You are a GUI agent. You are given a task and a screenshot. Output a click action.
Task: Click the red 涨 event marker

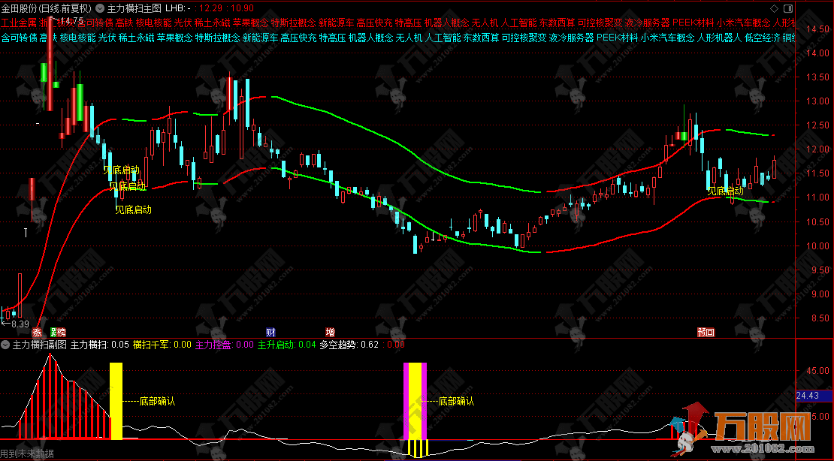(x=38, y=333)
